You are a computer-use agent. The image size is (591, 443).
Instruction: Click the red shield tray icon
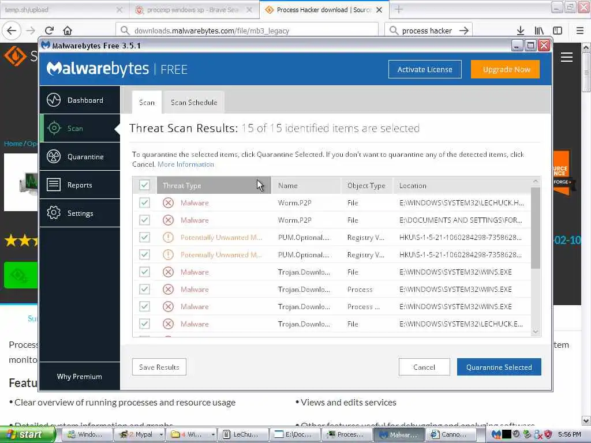548,434
